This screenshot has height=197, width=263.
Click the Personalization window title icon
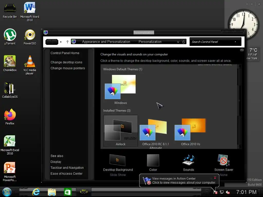[x=46, y=32]
